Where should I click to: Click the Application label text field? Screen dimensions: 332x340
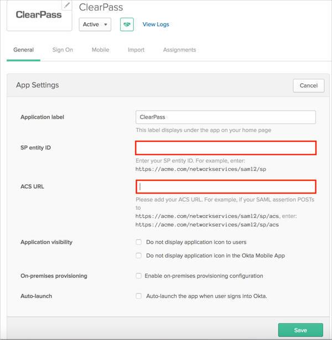pyautogui.click(x=225, y=117)
